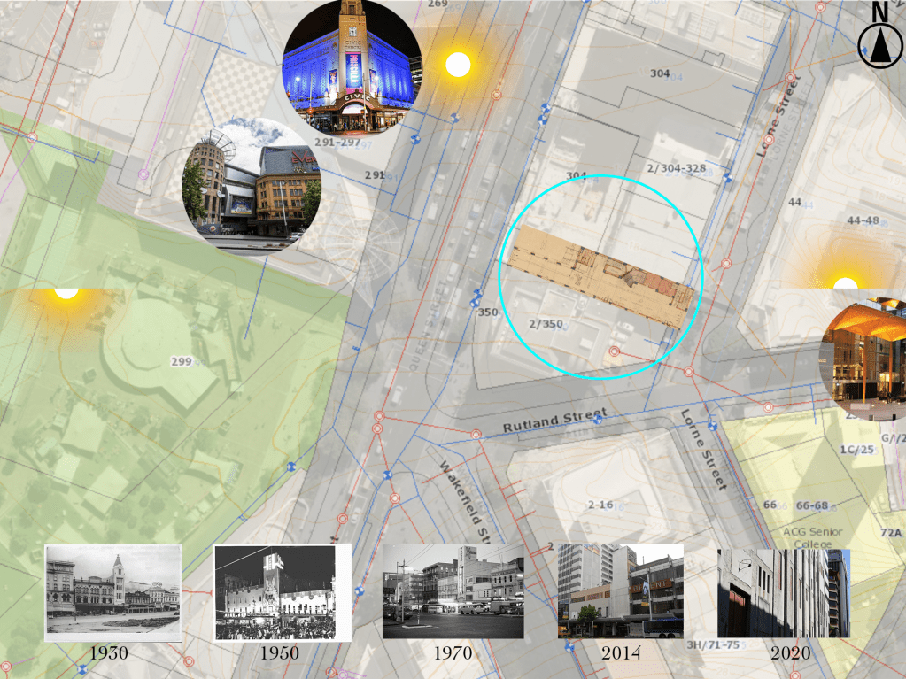Open the 2014 colour photo thumbnail
The width and height of the screenshot is (906, 679).
click(620, 591)
